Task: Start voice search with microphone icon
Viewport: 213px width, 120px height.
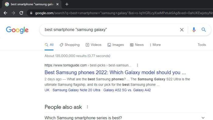Action: tap(194, 30)
